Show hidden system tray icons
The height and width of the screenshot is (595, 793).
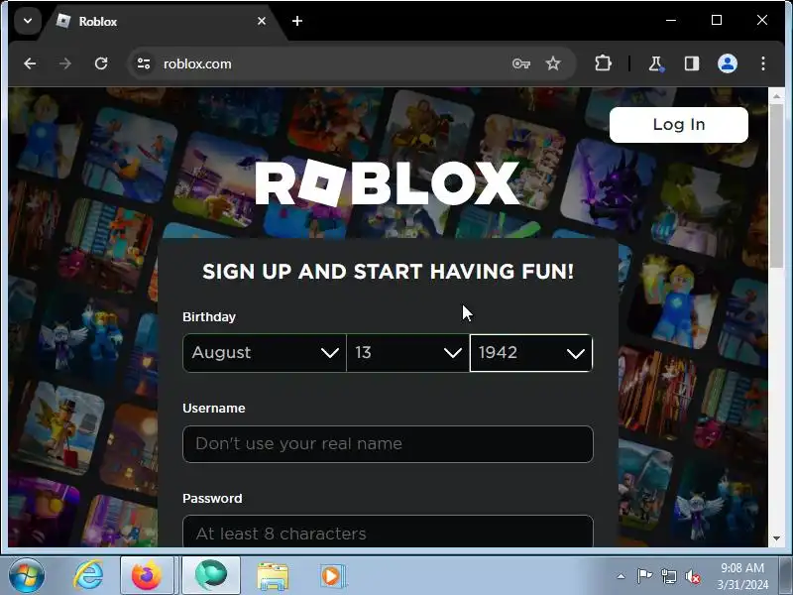tap(622, 576)
